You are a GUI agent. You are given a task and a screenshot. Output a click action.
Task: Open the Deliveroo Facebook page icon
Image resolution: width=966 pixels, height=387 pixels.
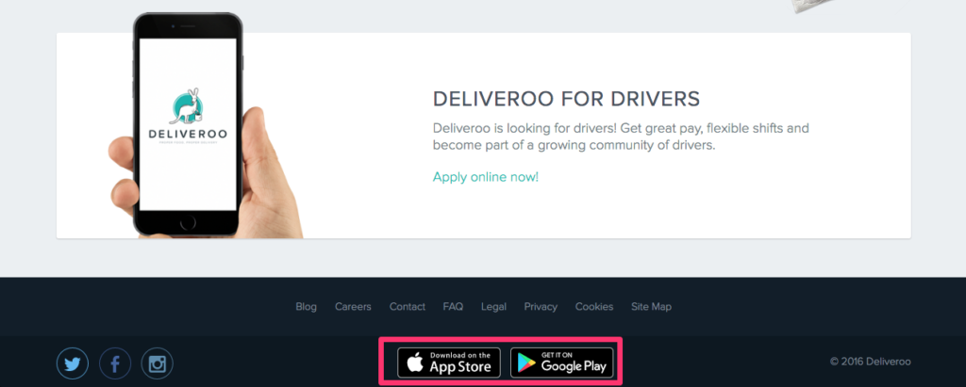tap(115, 363)
